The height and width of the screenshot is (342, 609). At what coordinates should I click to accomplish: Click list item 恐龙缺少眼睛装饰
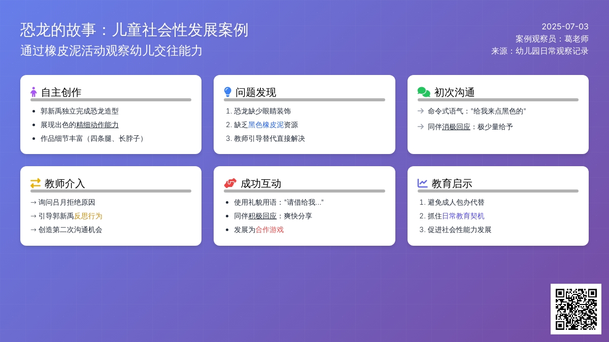(x=262, y=111)
